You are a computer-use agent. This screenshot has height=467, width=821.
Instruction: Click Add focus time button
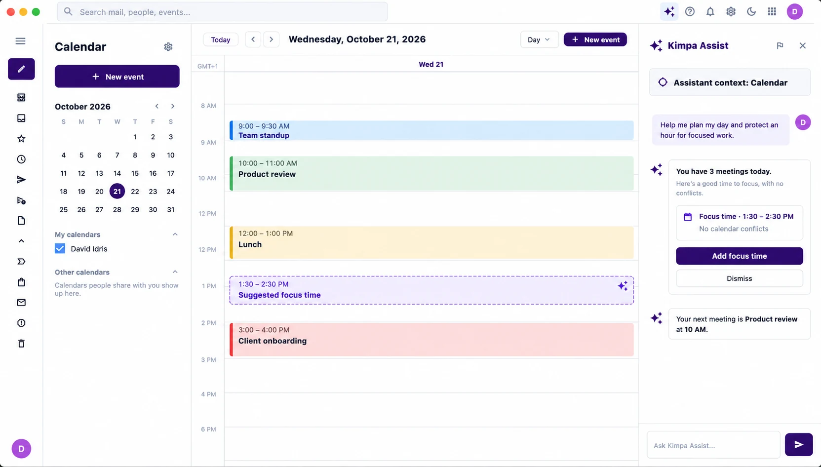point(739,256)
